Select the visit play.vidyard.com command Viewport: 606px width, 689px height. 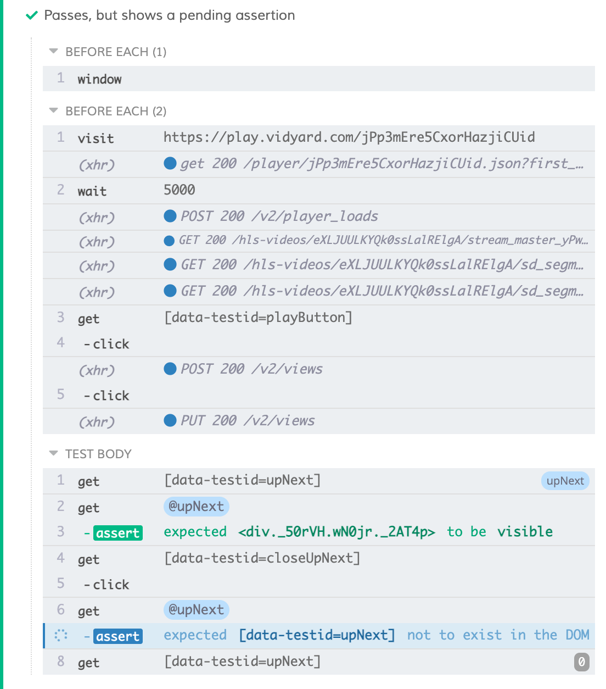[319, 138]
